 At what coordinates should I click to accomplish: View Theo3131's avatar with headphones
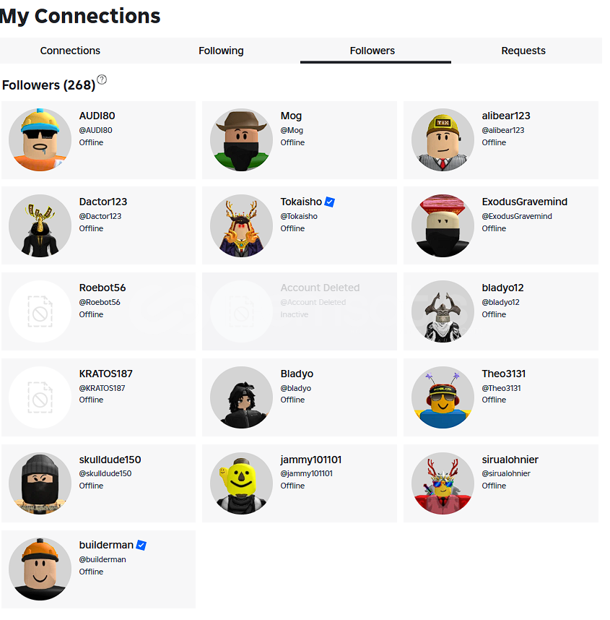point(443,397)
